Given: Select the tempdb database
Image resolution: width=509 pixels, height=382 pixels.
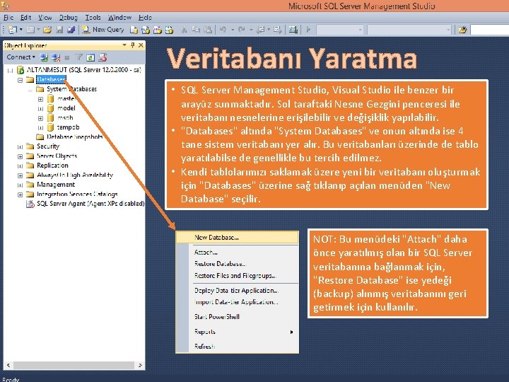Looking at the screenshot, I should 68,127.
